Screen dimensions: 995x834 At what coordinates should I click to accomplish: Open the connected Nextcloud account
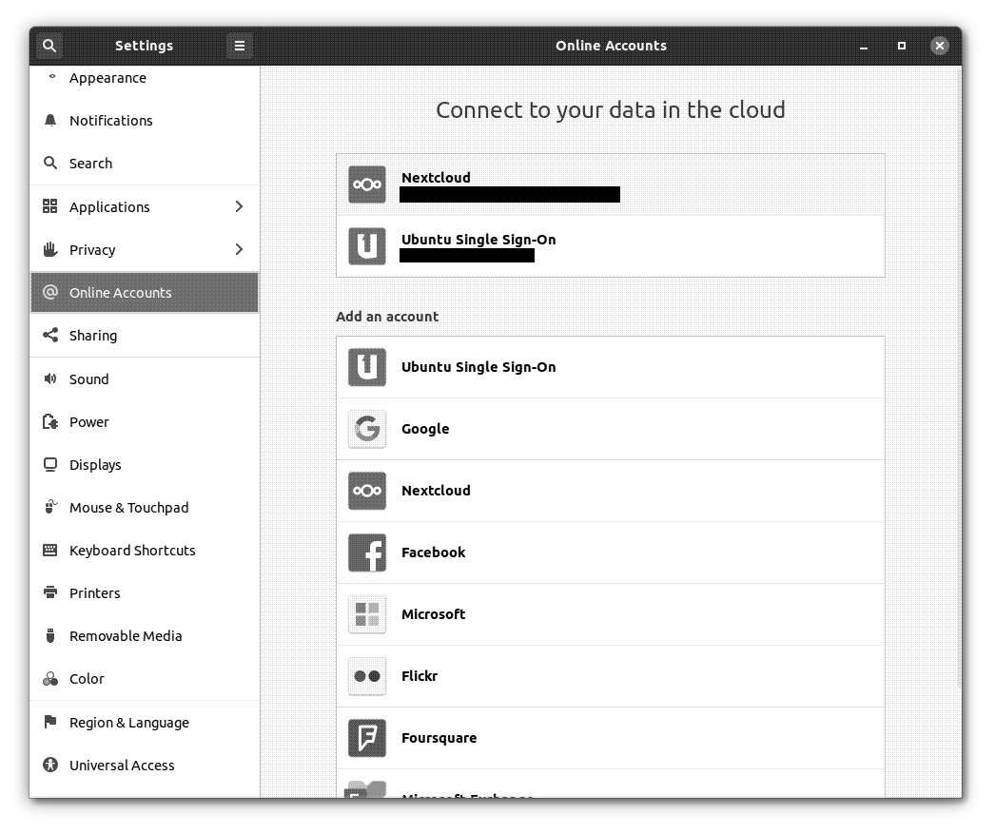click(x=611, y=184)
